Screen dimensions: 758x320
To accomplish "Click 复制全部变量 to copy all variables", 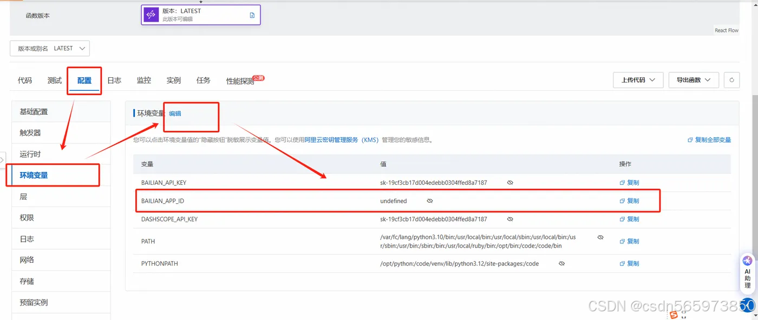I will 709,139.
